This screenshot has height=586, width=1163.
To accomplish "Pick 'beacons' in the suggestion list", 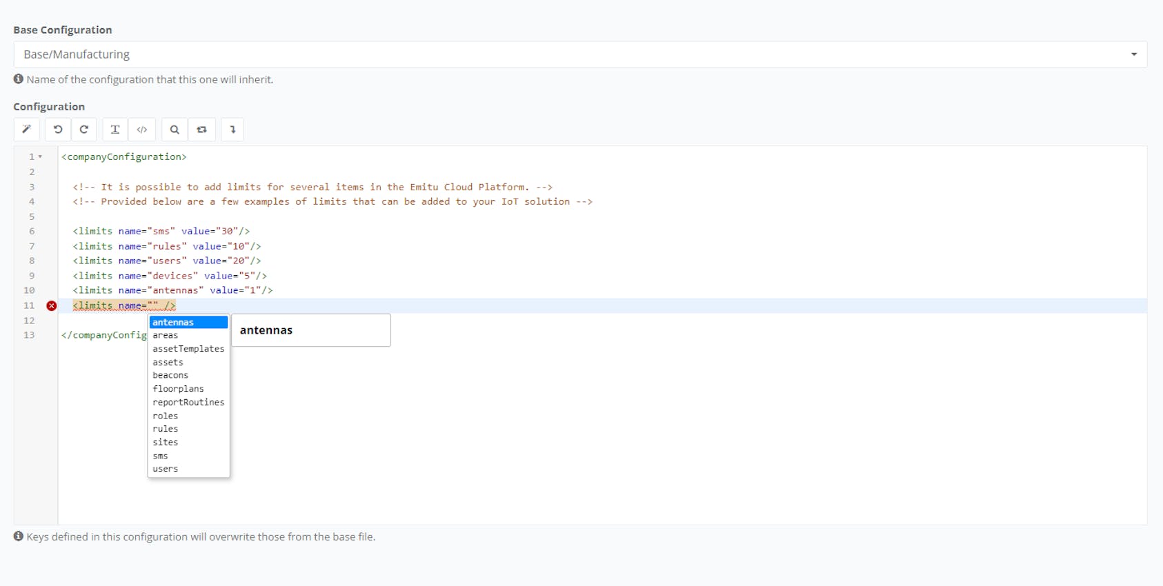I will tap(188, 376).
